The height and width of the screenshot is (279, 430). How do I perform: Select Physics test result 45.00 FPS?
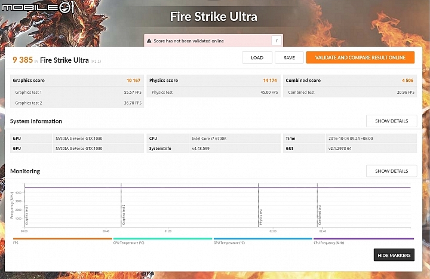tap(269, 93)
